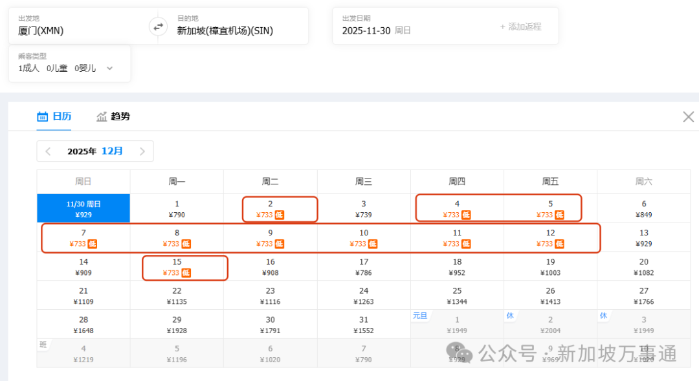Click the plus icon beside 添加返程
The height and width of the screenshot is (381, 699).
(x=504, y=27)
